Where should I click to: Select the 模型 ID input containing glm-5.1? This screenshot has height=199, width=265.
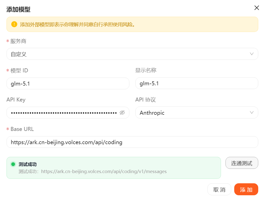[x=68, y=83]
